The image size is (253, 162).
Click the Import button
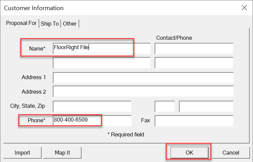(22, 153)
